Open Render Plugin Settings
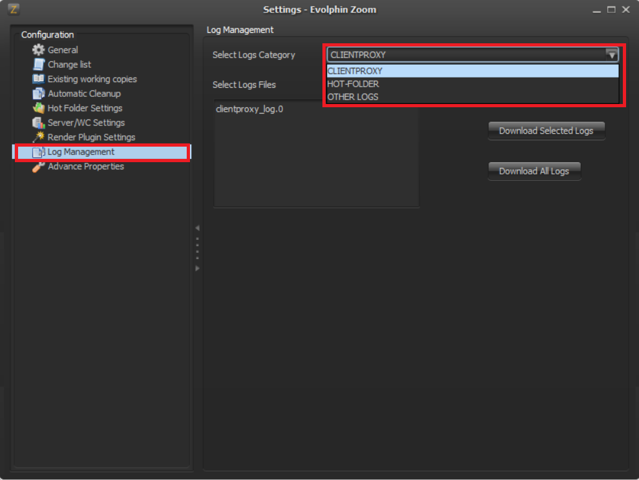 click(91, 138)
